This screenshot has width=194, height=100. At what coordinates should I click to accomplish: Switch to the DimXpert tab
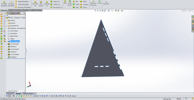point(26,10)
